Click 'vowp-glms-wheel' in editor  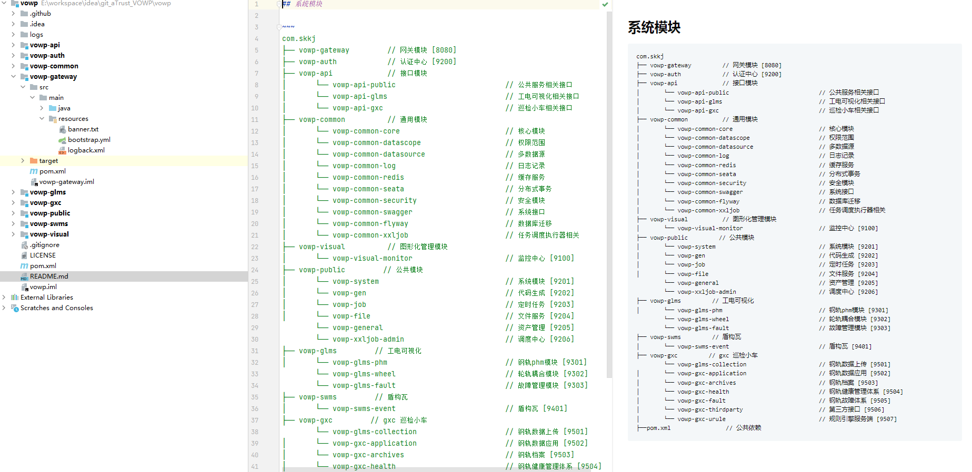[x=364, y=374]
